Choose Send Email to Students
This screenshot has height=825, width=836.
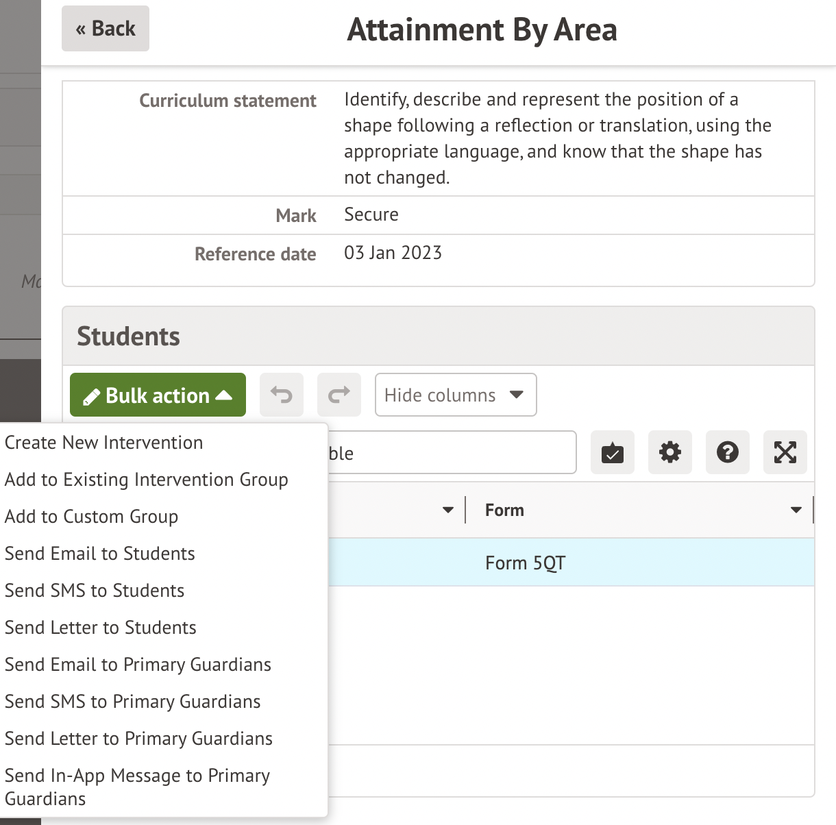click(x=100, y=554)
